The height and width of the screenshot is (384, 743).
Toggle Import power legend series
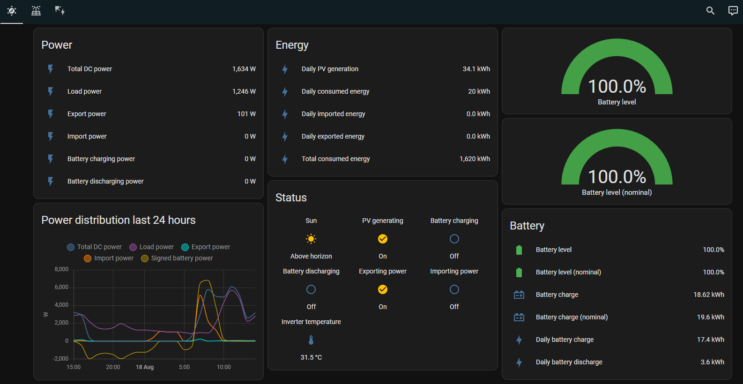(109, 258)
